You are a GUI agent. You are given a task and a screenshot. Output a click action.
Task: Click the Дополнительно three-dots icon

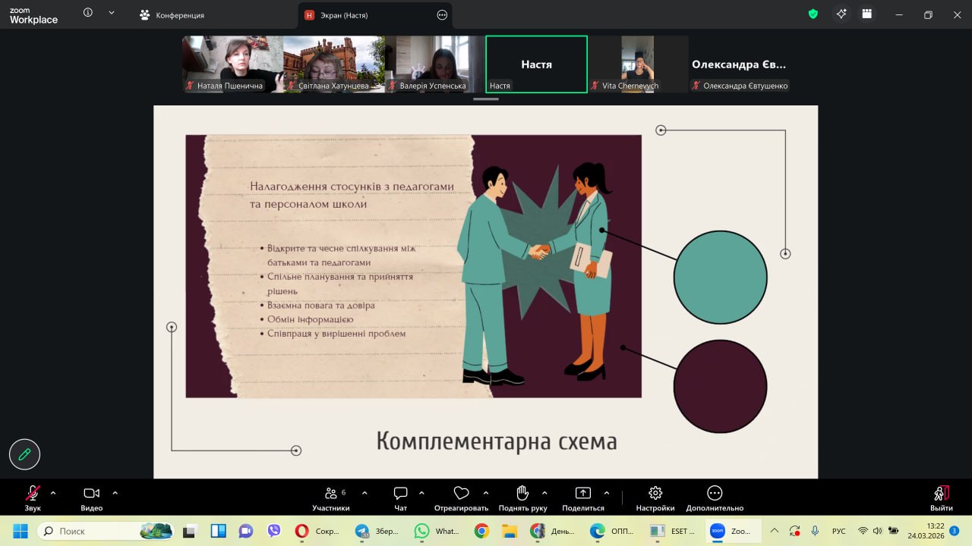(715, 497)
